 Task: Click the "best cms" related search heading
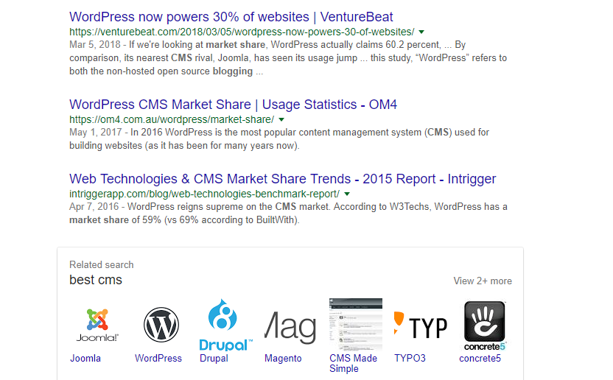click(x=96, y=280)
